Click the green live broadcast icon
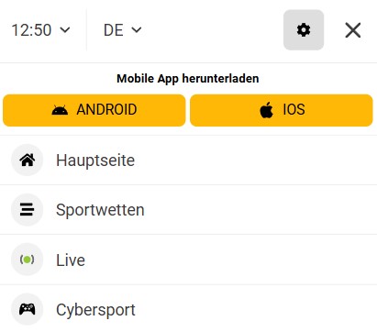Screen dimensions: 377x332 click(28, 260)
